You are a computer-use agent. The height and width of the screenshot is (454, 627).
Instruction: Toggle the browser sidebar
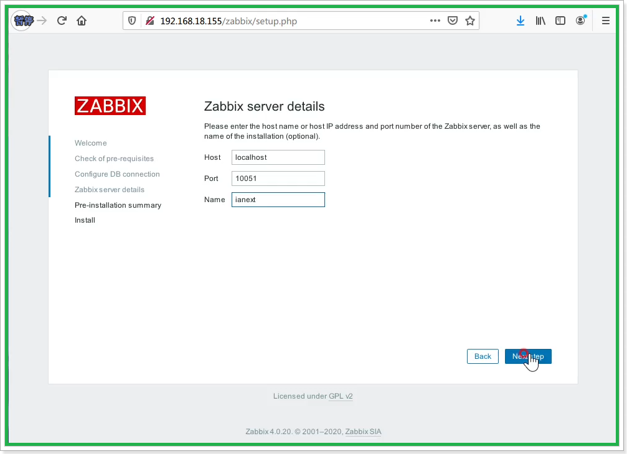click(x=560, y=21)
